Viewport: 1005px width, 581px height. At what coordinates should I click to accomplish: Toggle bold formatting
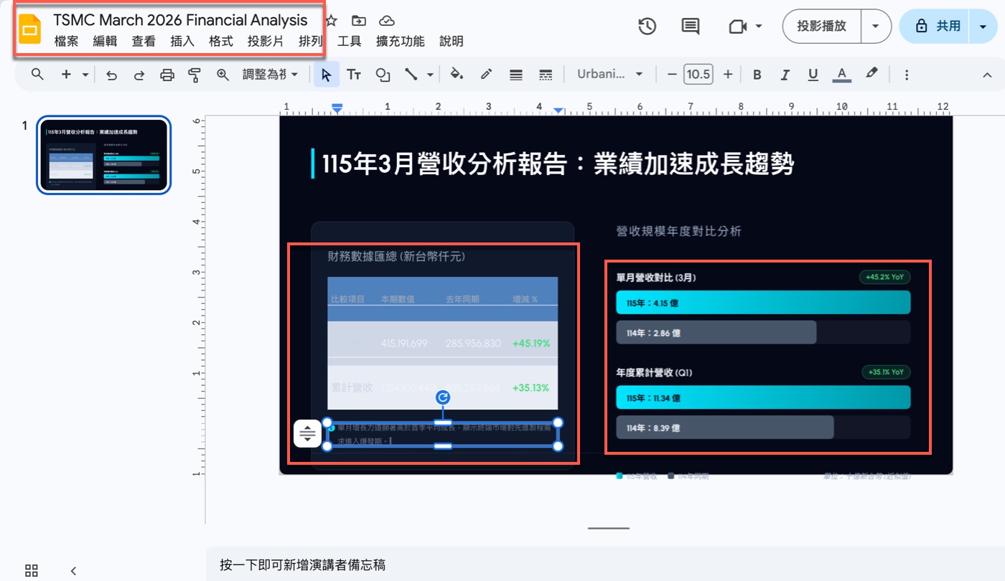pos(757,75)
